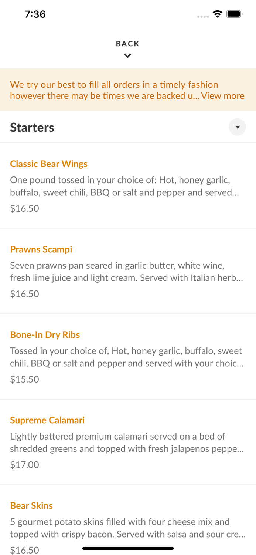The width and height of the screenshot is (256, 555).
Task: Select Classic Bear Wings menu item
Action: point(49,164)
